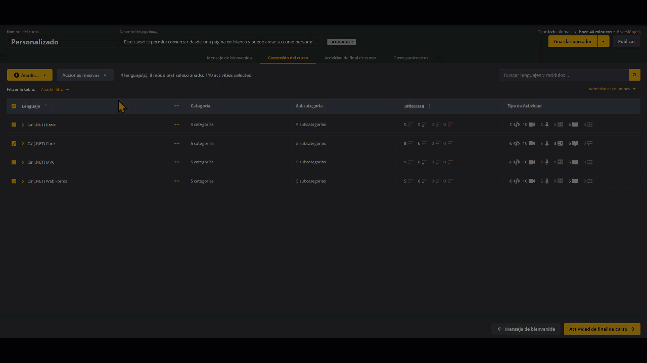Image resolution: width=647 pixels, height=363 pixels.
Task: Uncheck the C# (.NET) Web Forms row checkbox
Action: click(x=14, y=181)
